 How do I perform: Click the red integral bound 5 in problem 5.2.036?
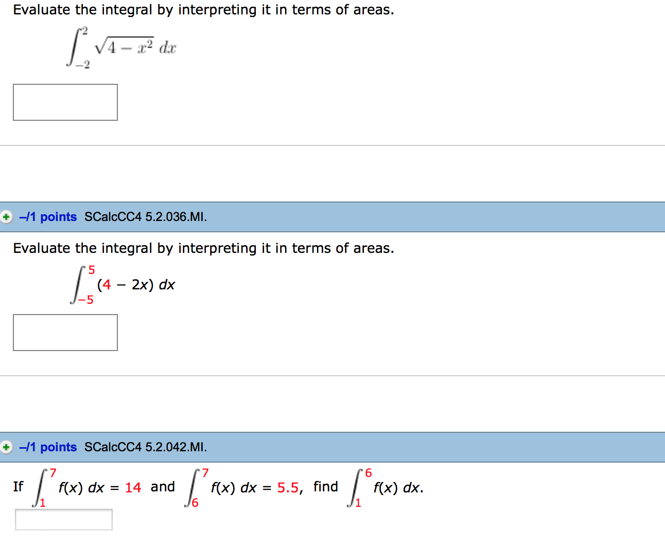[x=92, y=269]
